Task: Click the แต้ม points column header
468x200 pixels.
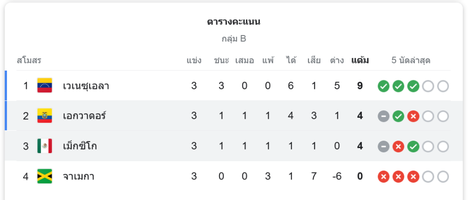Action: [x=360, y=60]
